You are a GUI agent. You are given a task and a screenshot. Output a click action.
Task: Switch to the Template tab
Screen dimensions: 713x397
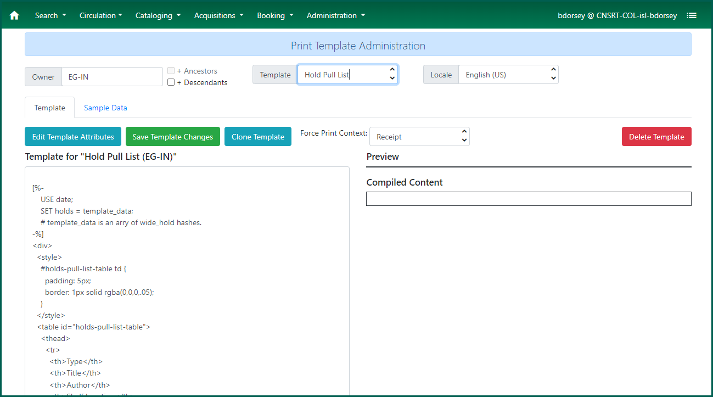tap(50, 108)
